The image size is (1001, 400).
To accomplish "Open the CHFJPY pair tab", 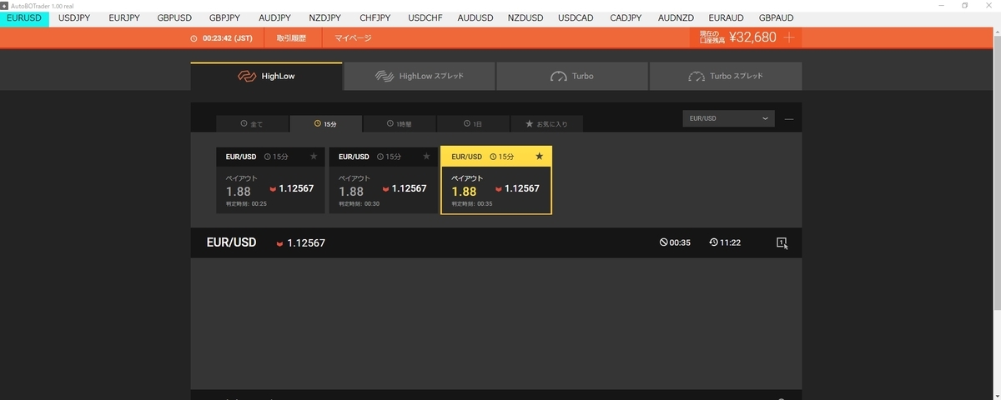I will click(375, 17).
